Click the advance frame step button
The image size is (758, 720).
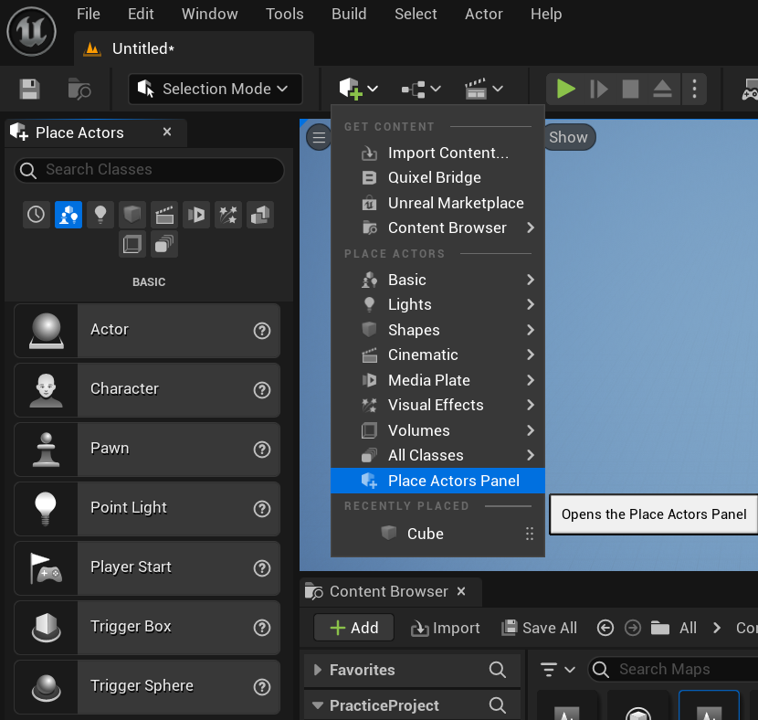tap(598, 89)
